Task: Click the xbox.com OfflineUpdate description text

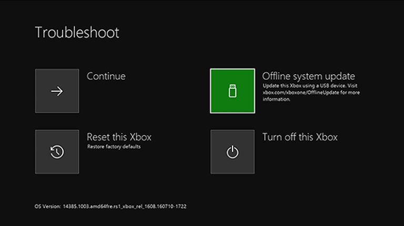Action: [x=311, y=93]
